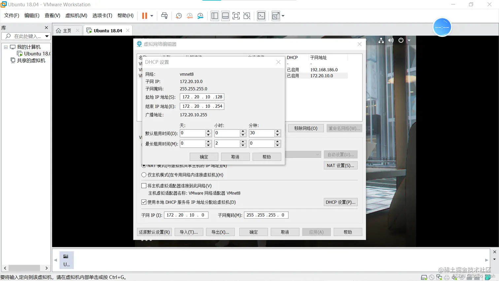The width and height of the screenshot is (499, 281).
Task: Decrease default lease minutes spinner
Action: pyautogui.click(x=278, y=135)
